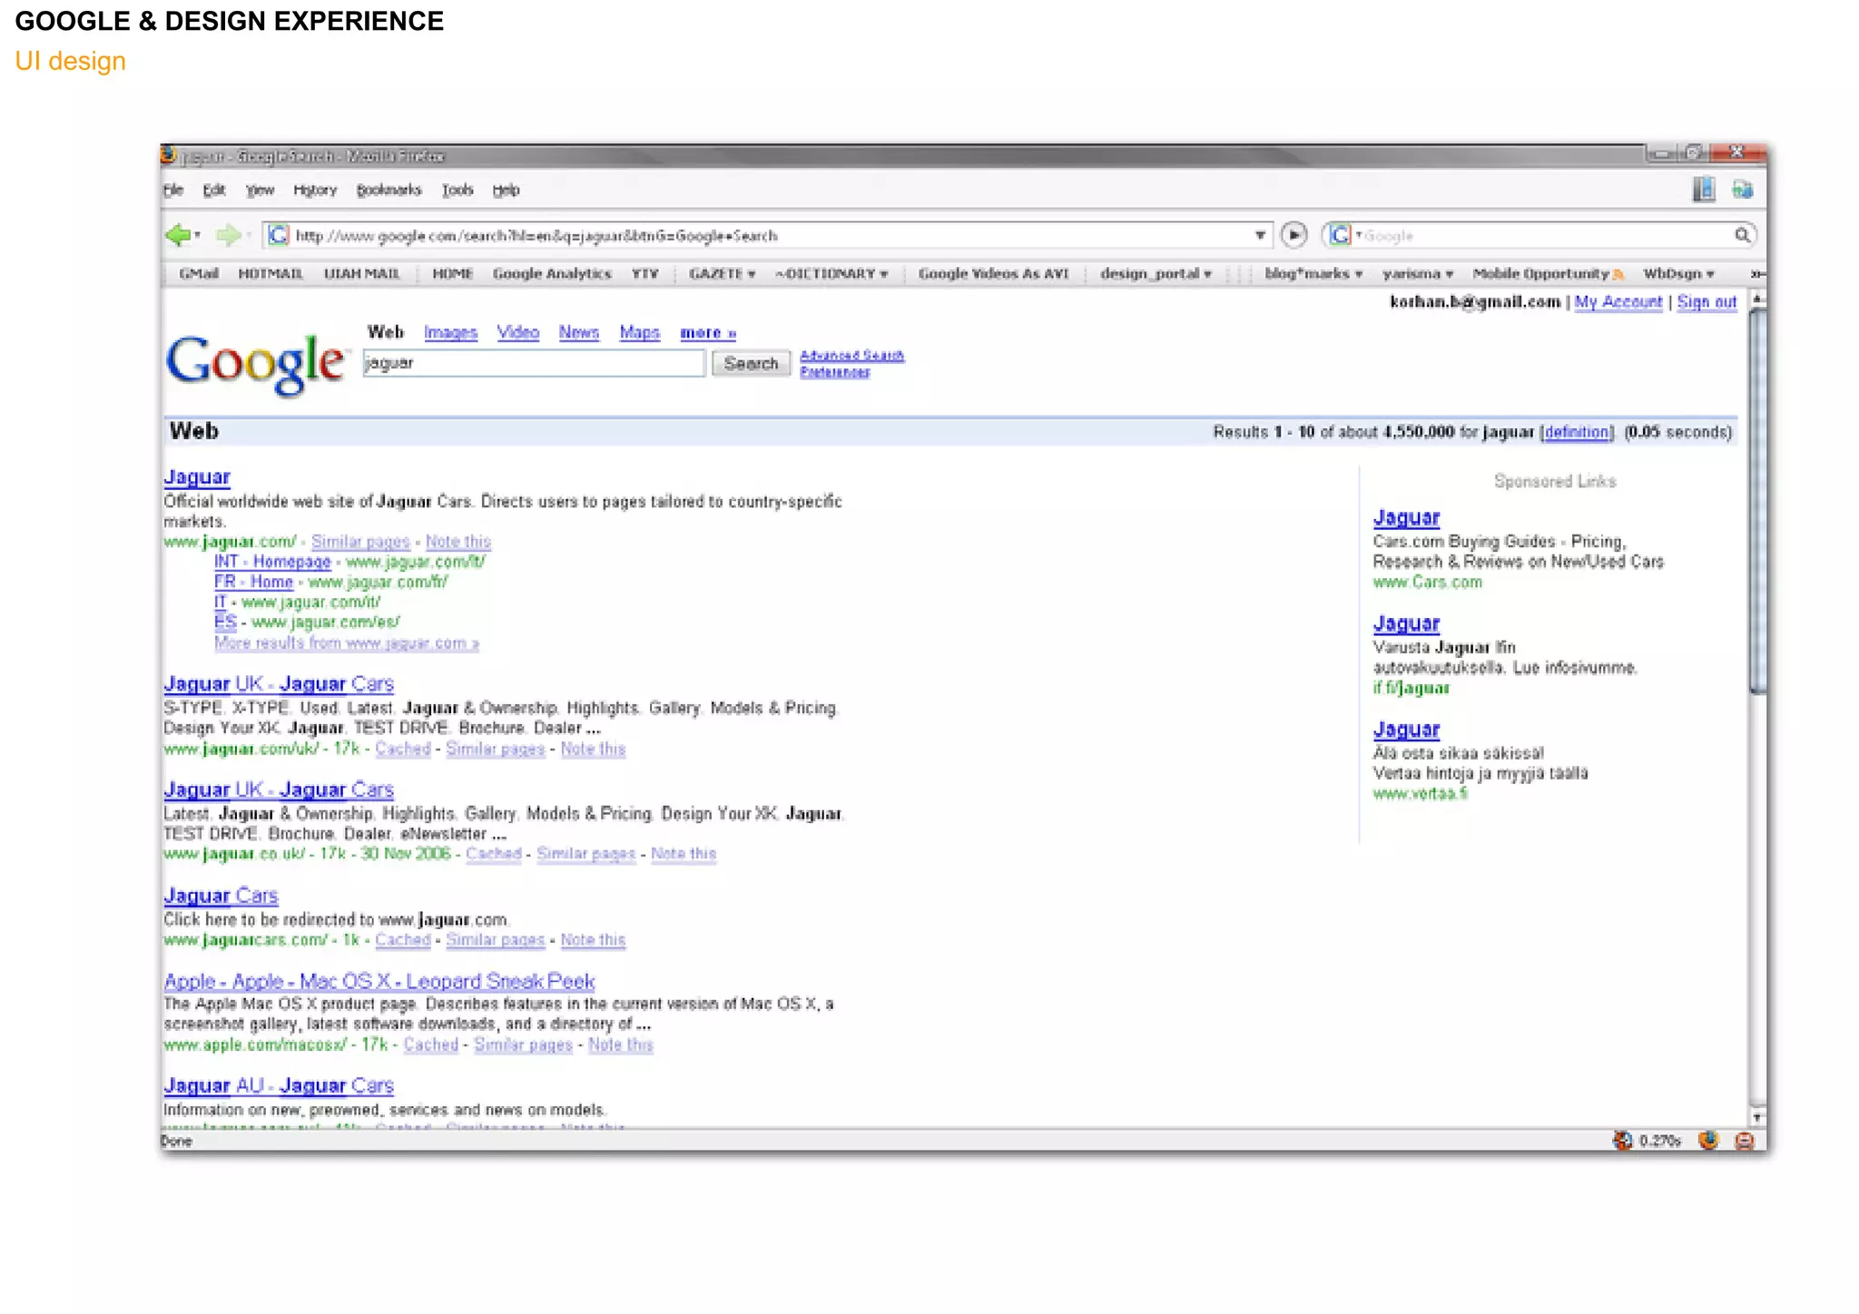This screenshot has width=1859, height=1314.
Task: Click in the Google search query field
Action: click(x=534, y=363)
